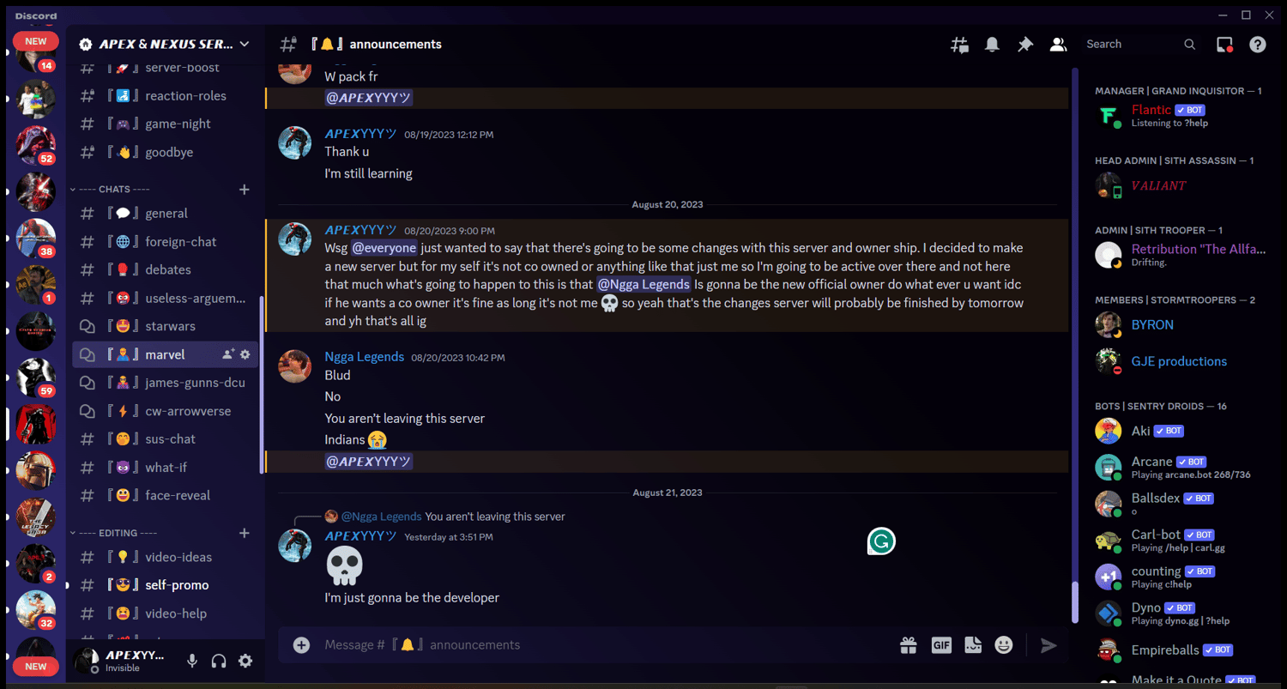Viewport: 1287px width, 689px height.
Task: Open the general channel
Action: [165, 214]
